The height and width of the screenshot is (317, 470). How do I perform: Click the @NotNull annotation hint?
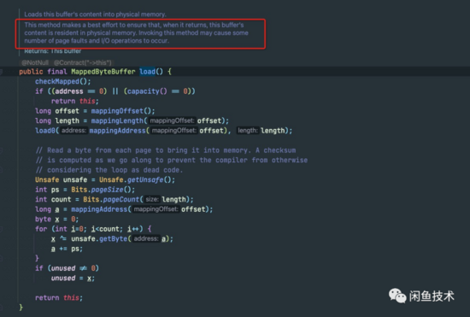35,62
